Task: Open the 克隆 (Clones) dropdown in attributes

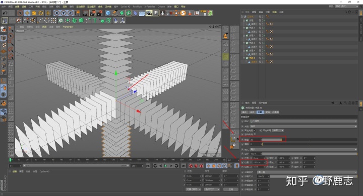Action: pyautogui.click(x=304, y=127)
